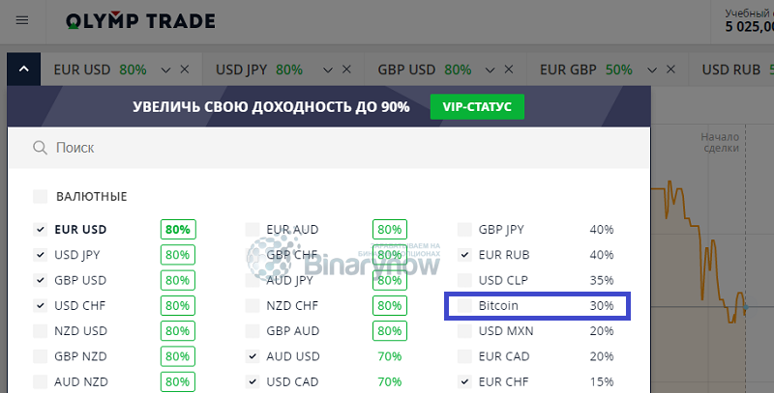The image size is (774, 393).
Task: Click the VIP-СТАТУС button
Action: (477, 106)
